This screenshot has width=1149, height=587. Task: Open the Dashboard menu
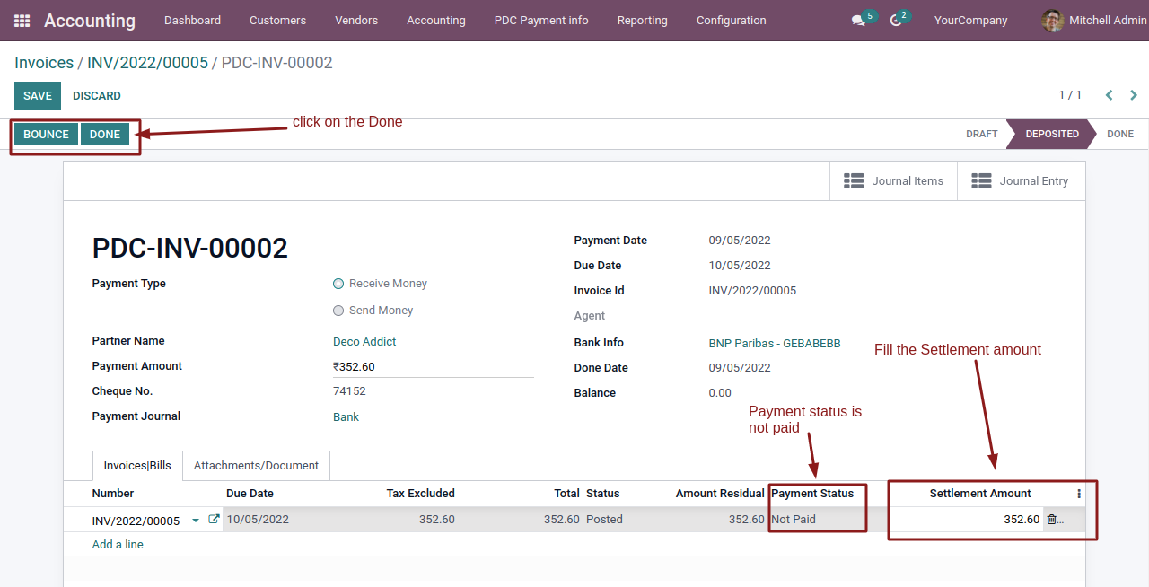pyautogui.click(x=192, y=21)
